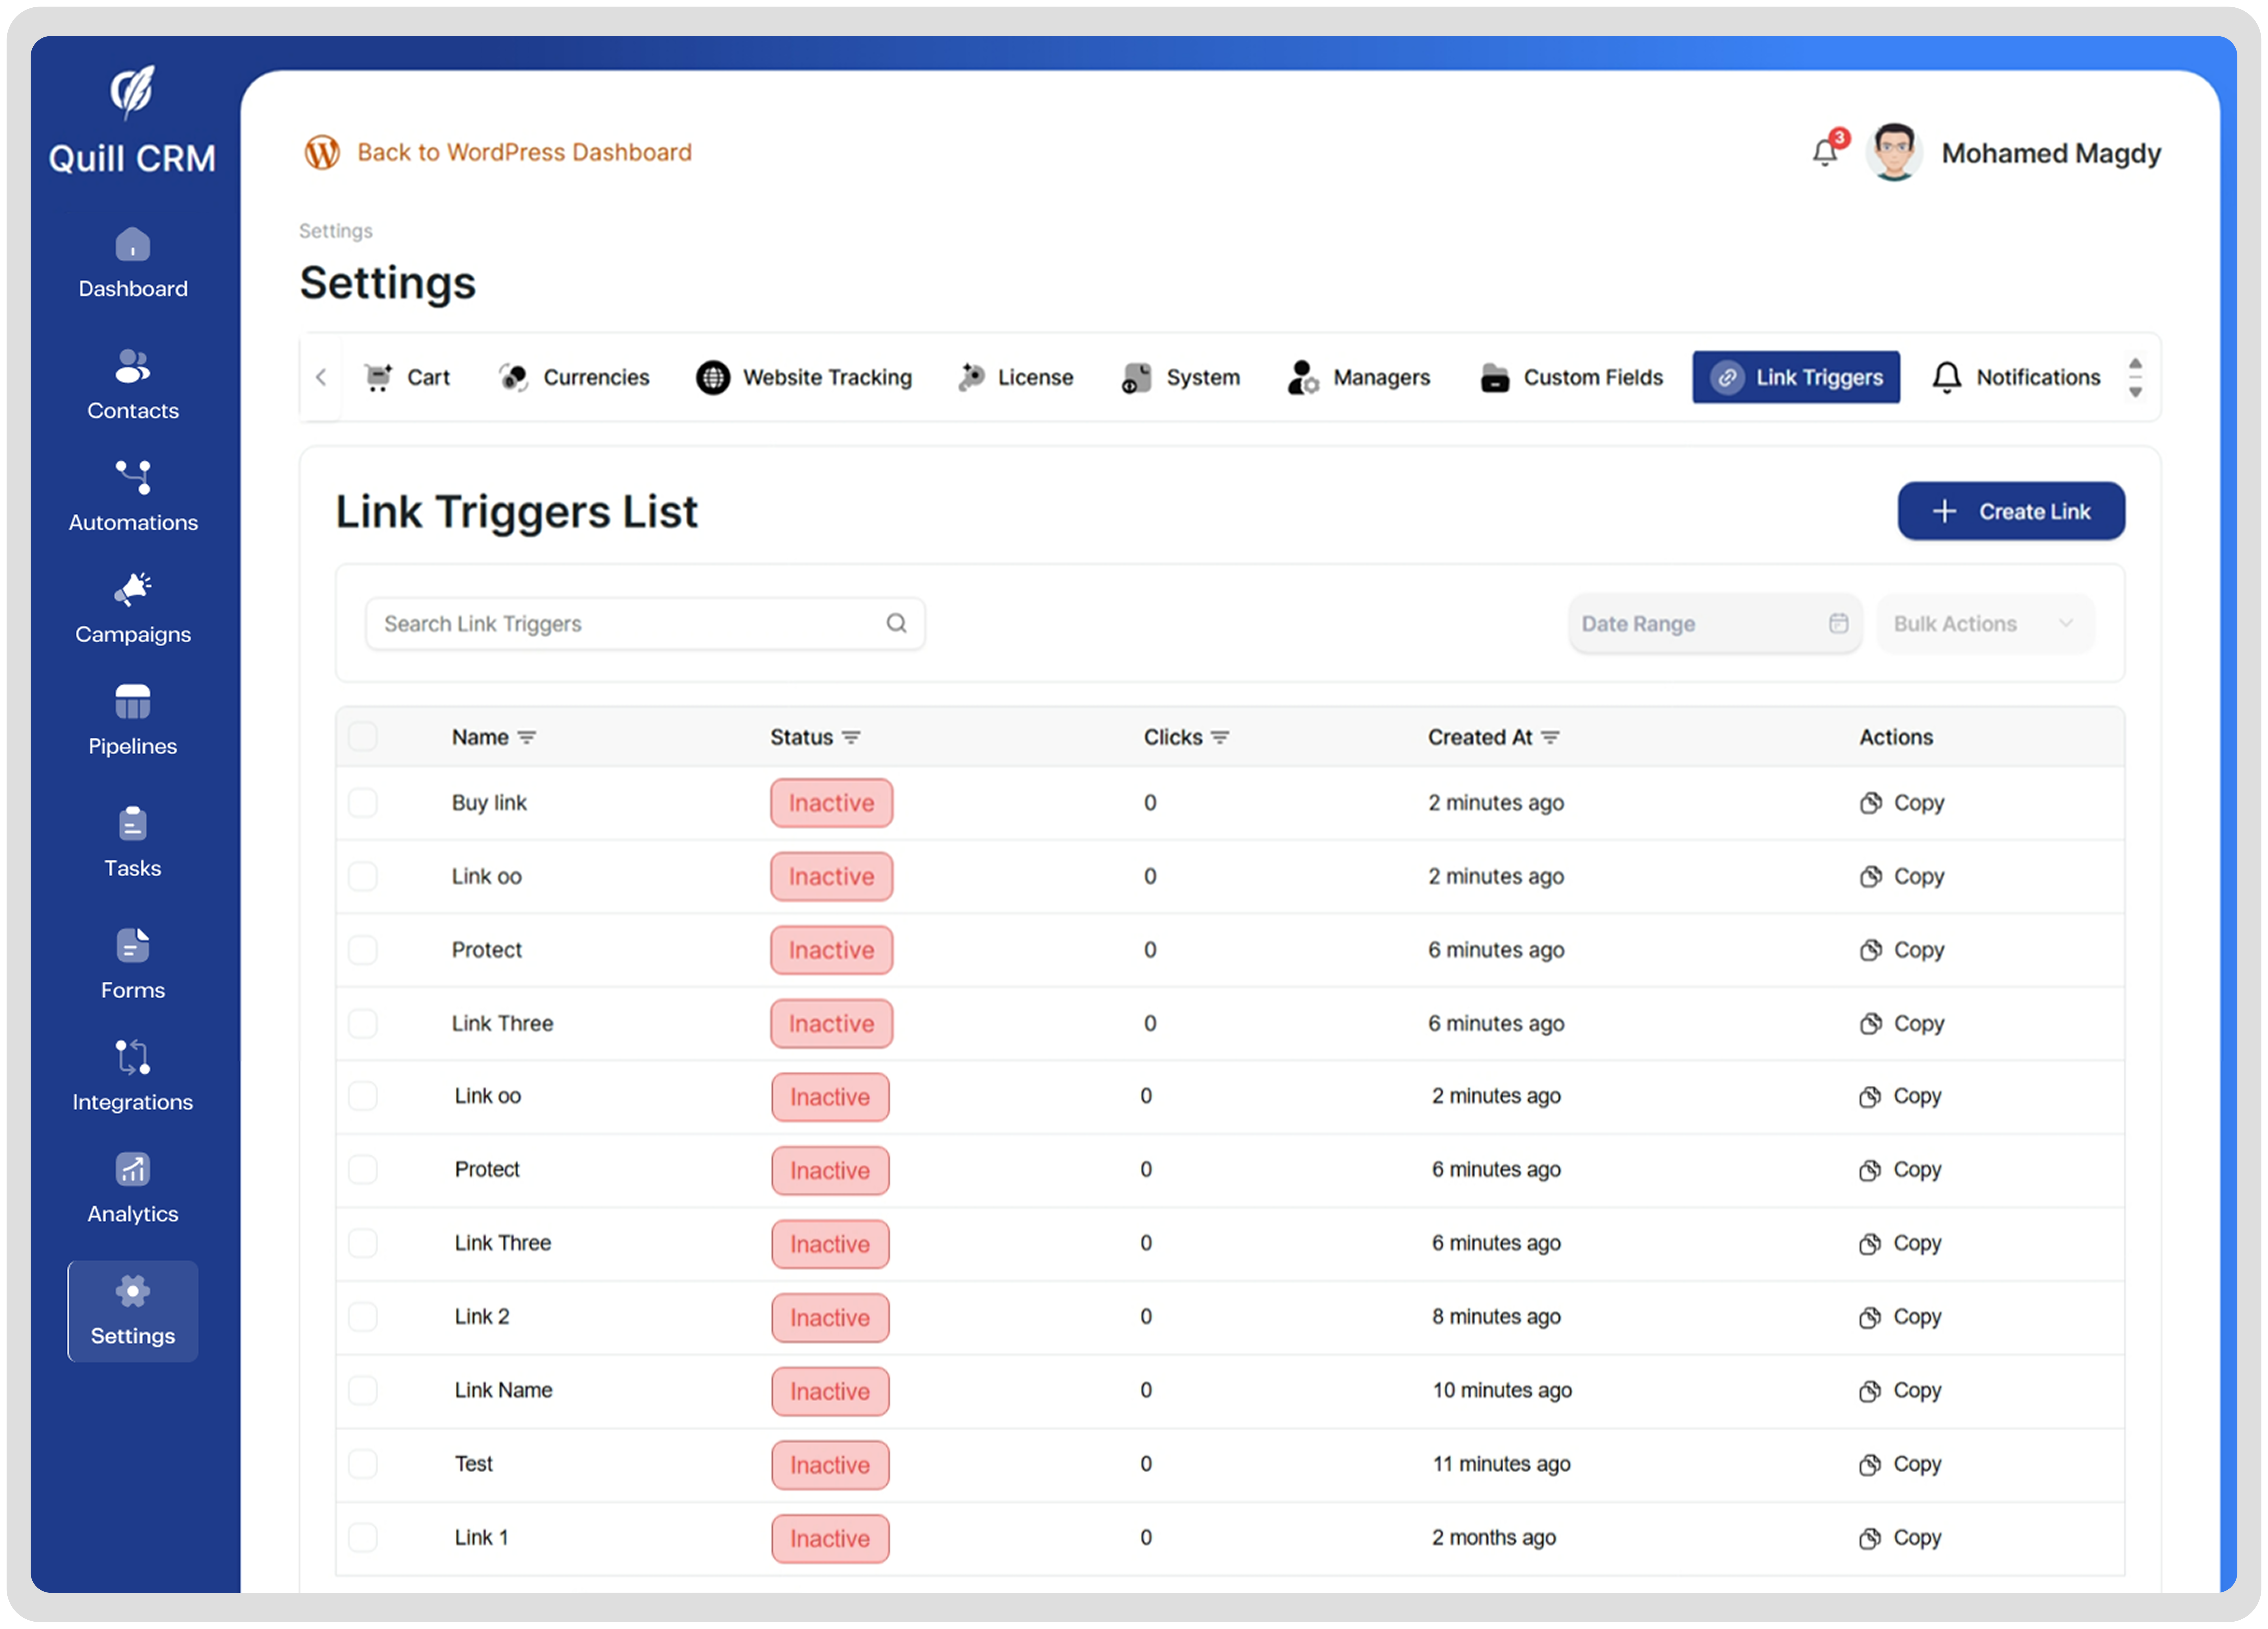Open the Bulk Actions dropdown
This screenshot has height=1629, width=2268.
click(1984, 623)
